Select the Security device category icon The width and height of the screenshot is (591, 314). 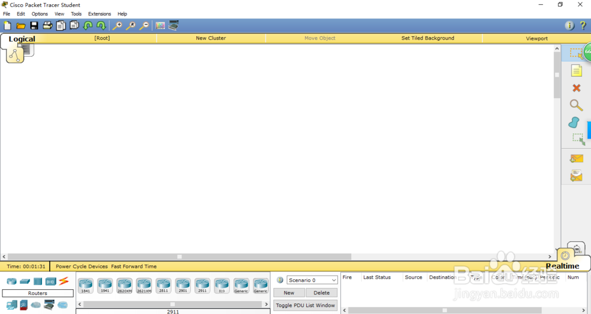click(x=24, y=305)
